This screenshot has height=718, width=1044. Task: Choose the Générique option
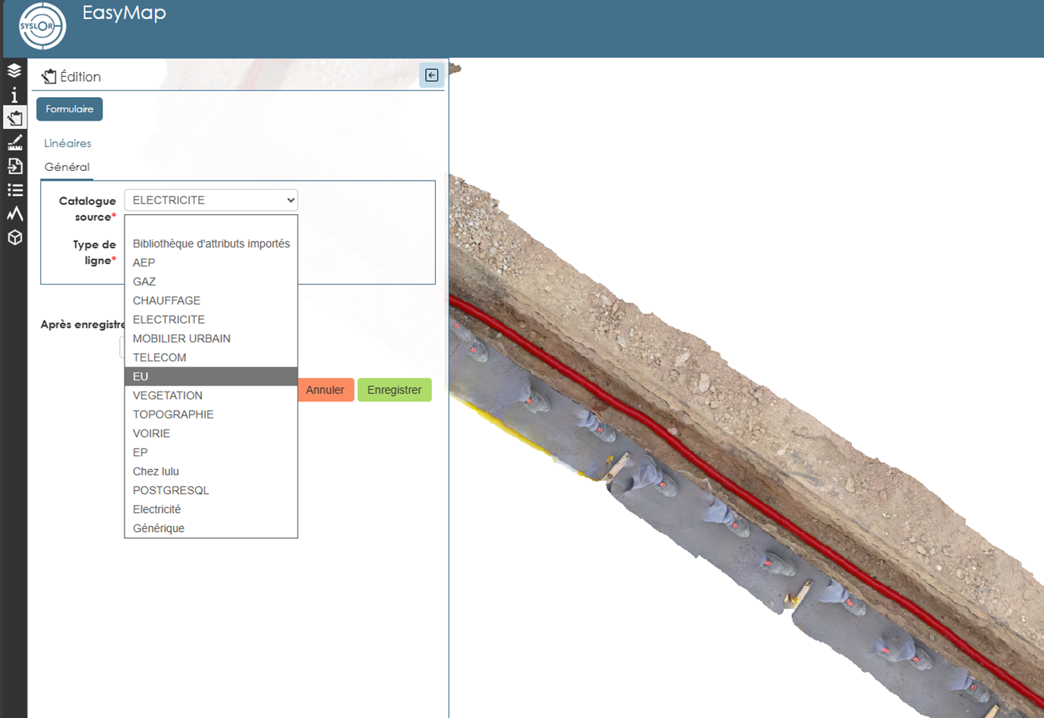click(x=159, y=528)
